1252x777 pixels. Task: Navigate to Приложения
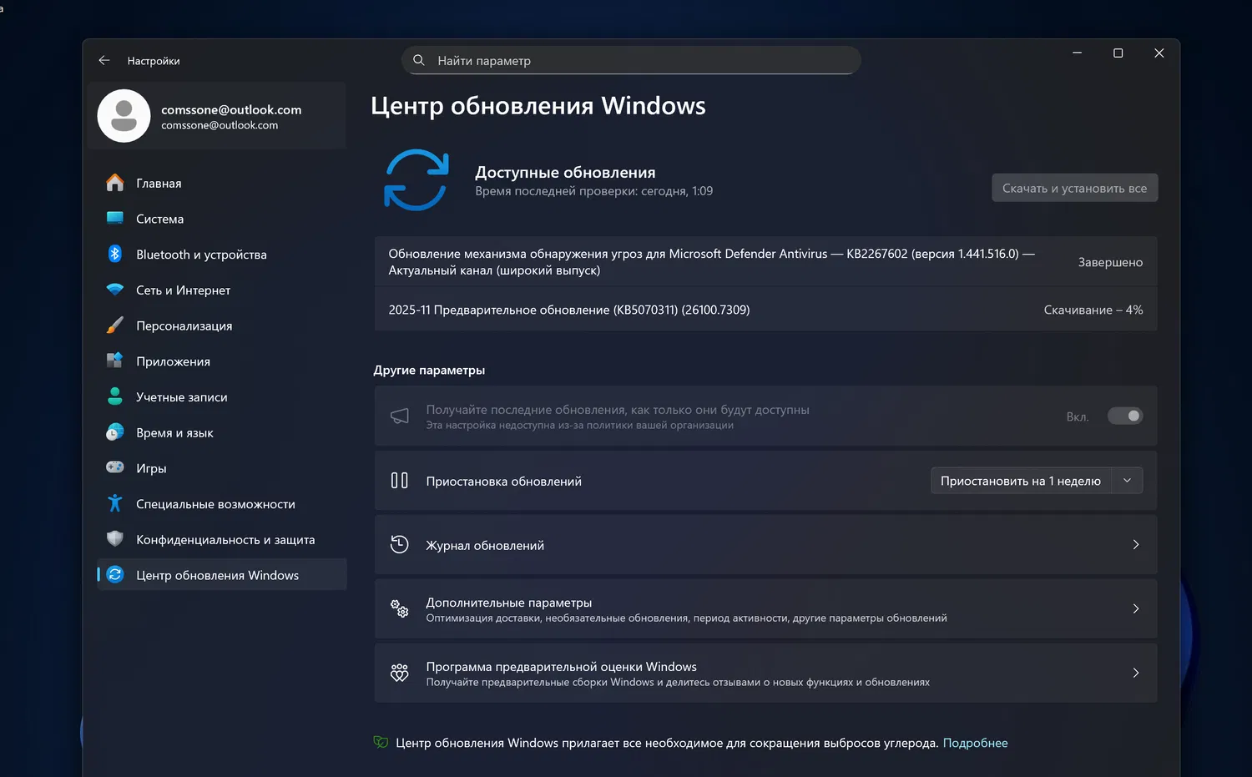click(x=221, y=361)
